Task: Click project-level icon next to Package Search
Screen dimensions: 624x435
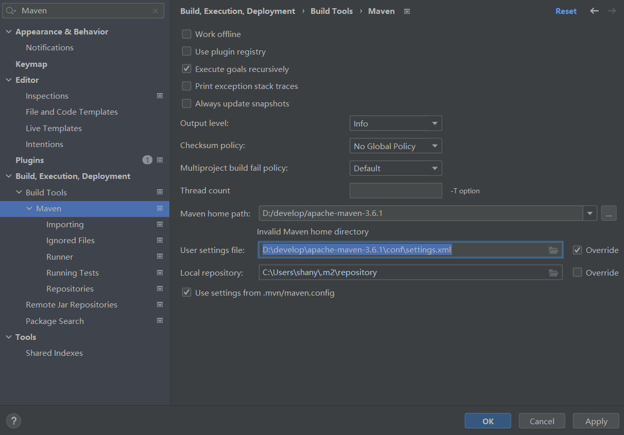Action: coord(160,321)
